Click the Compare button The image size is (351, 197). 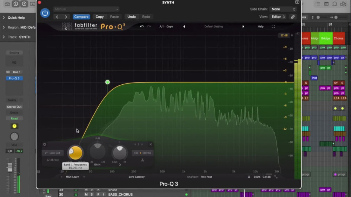coord(81,17)
